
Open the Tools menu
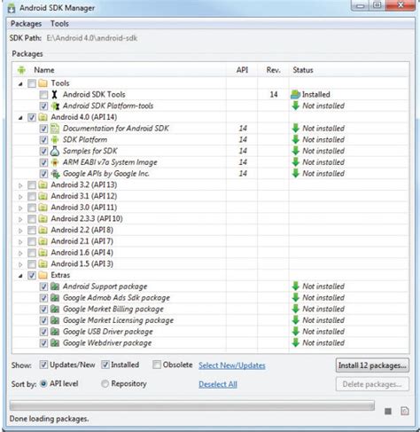(x=59, y=24)
